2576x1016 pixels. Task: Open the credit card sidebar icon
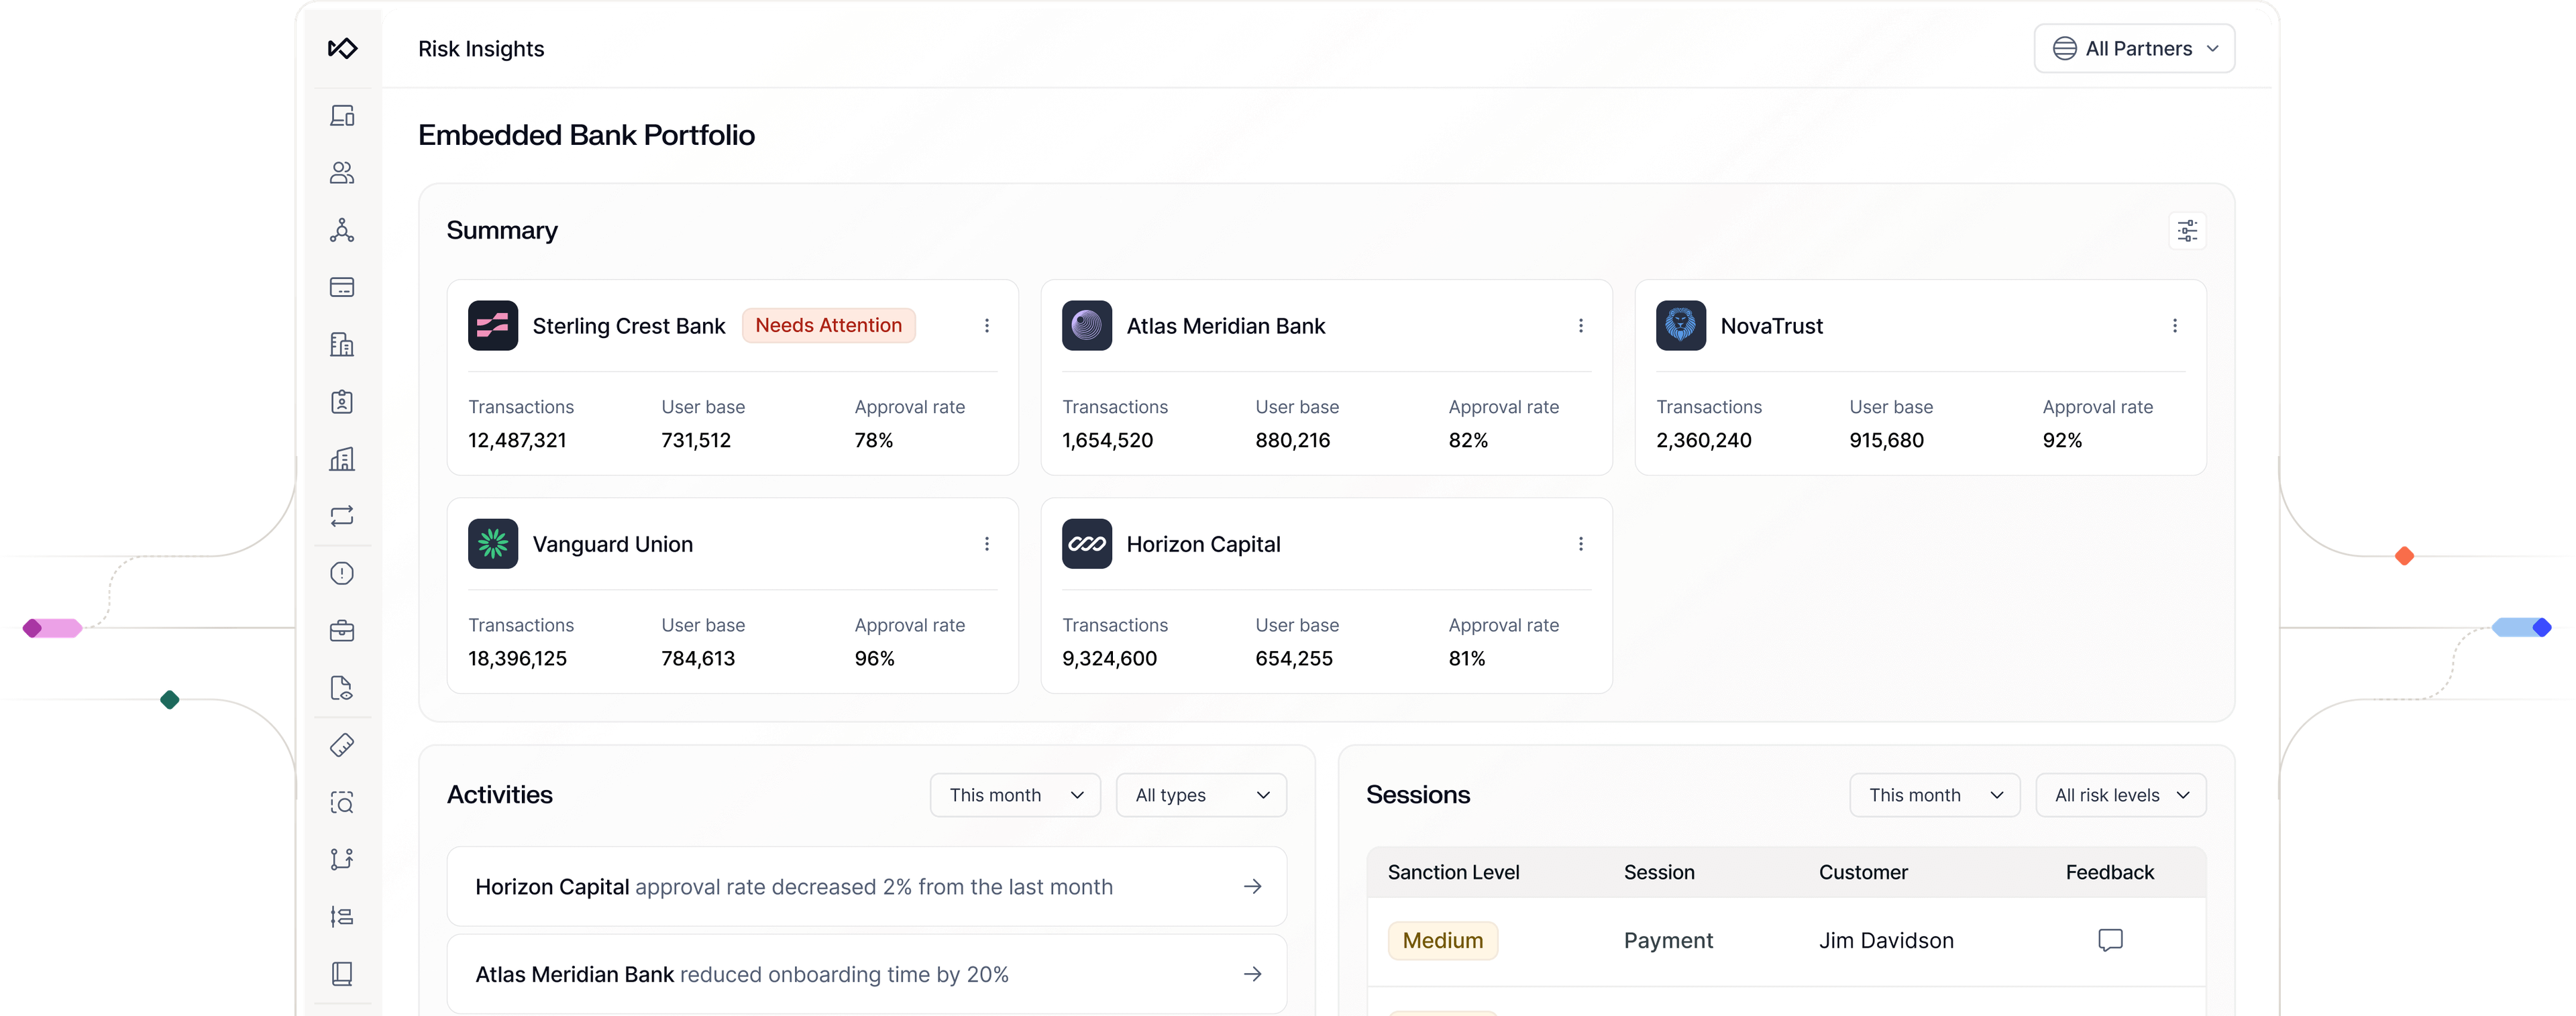[342, 288]
